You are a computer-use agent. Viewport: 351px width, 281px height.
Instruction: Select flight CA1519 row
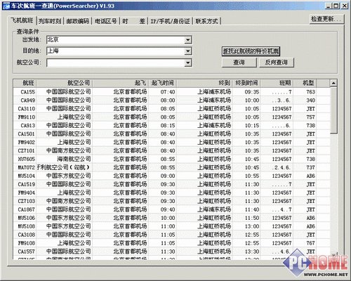tap(171, 185)
